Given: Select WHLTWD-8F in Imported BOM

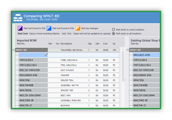Looking at the screenshot, I should click(x=33, y=100).
